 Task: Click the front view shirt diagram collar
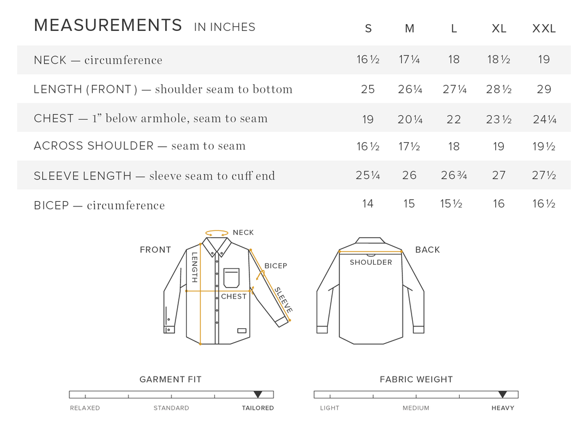(x=217, y=245)
